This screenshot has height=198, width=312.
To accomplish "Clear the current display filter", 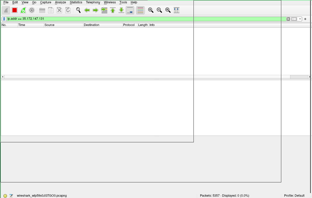I will pos(288,19).
